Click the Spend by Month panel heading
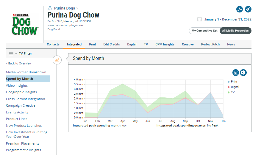 [x=88, y=58]
